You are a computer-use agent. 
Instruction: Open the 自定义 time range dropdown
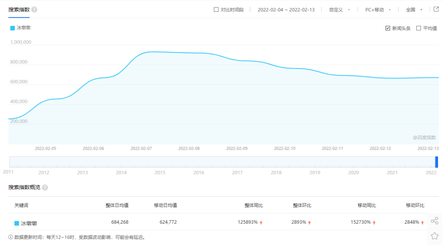pyautogui.click(x=337, y=9)
